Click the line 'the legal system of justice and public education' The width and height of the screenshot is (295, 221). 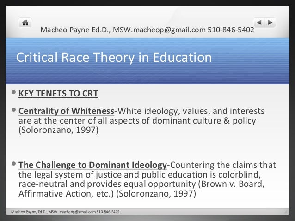point(113,175)
